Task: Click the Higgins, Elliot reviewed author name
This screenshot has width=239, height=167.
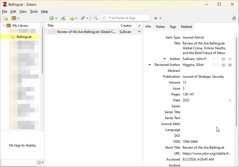Action: pos(193,65)
